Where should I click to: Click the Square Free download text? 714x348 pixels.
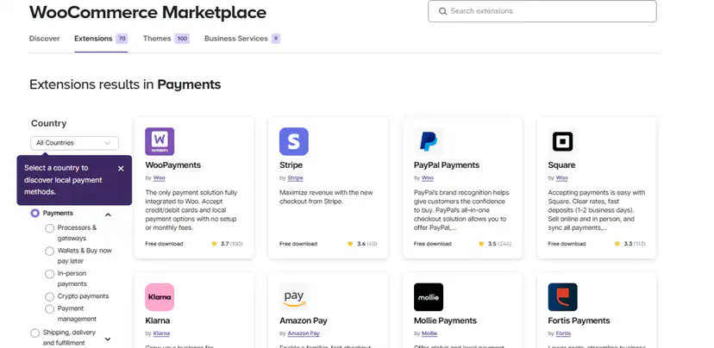click(567, 244)
